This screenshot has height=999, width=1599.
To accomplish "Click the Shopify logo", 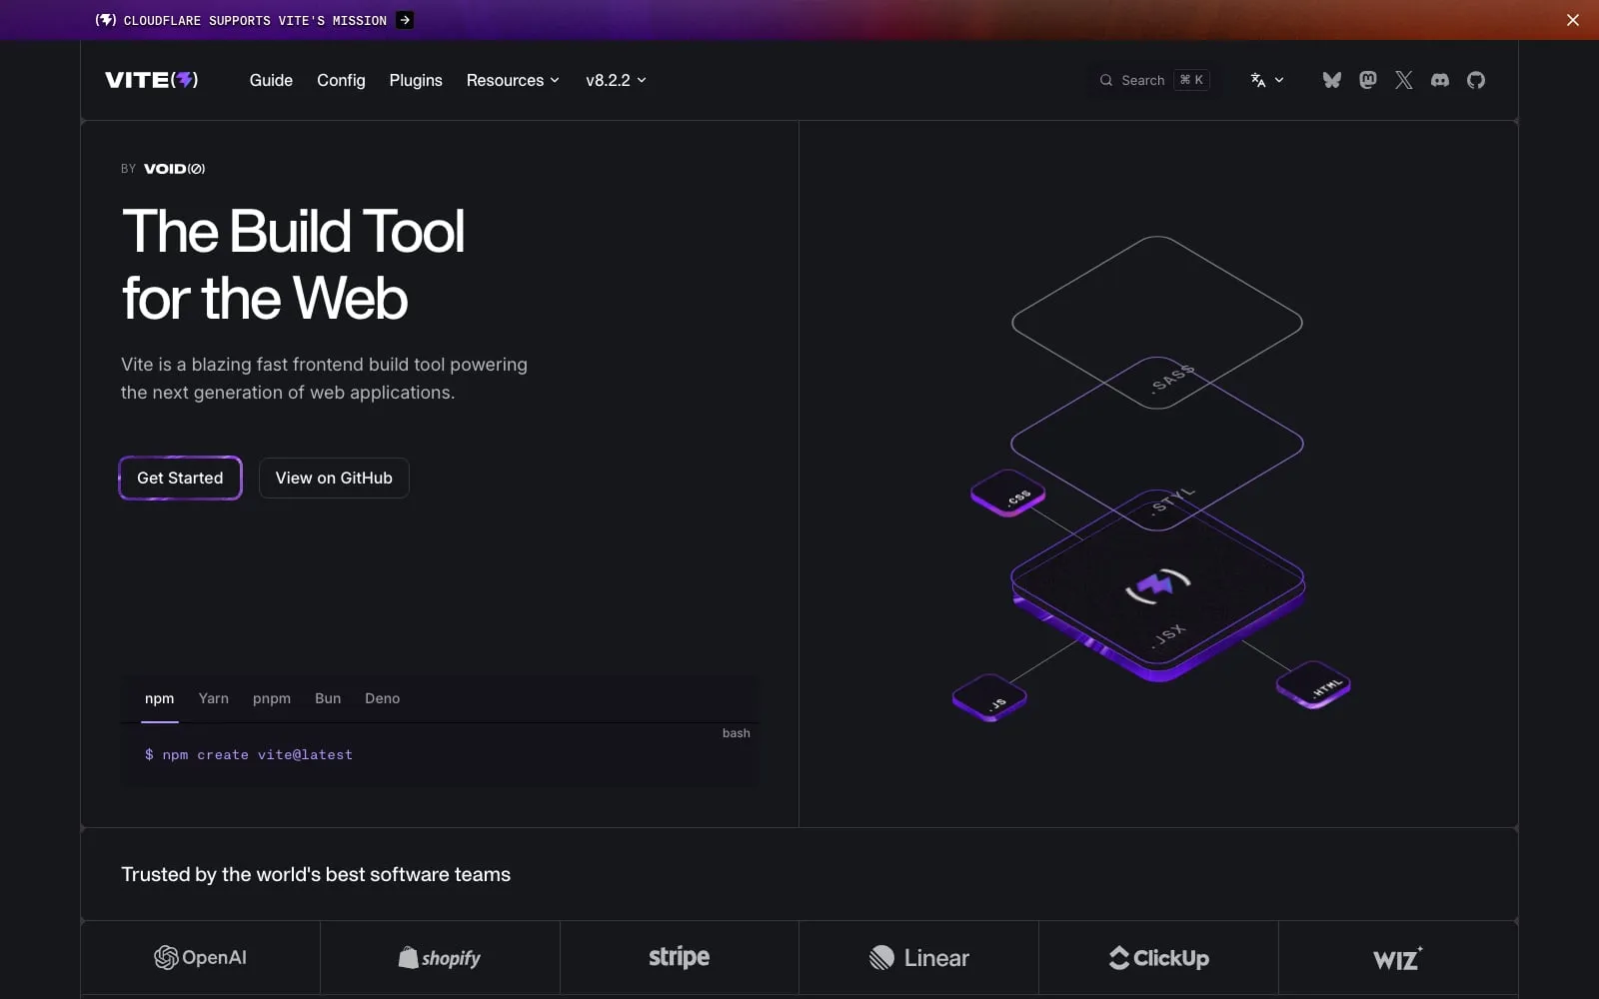I will pos(440,957).
